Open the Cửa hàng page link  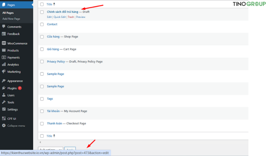point(53,37)
